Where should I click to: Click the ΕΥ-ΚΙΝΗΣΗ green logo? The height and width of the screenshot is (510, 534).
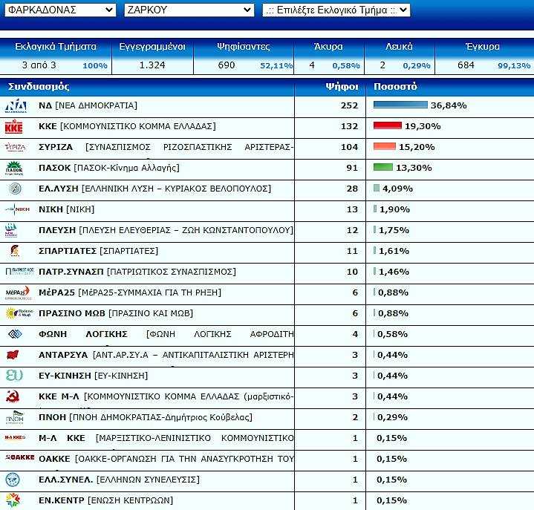(x=13, y=376)
